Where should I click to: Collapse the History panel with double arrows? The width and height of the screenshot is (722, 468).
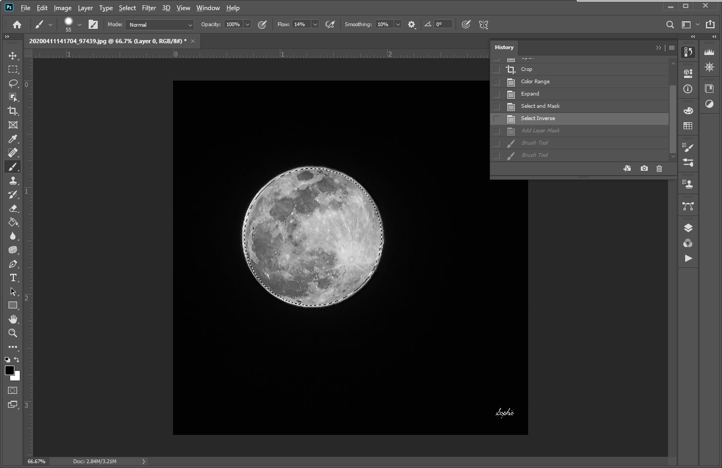pyautogui.click(x=658, y=47)
